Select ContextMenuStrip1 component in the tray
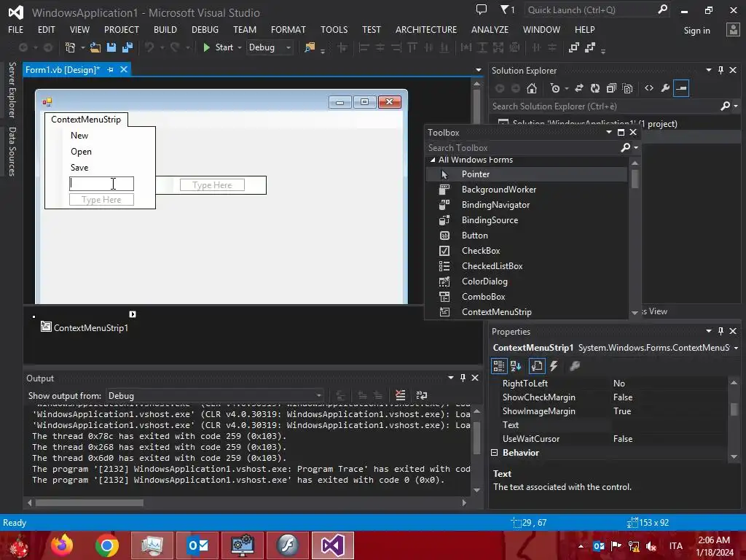 pos(85,327)
